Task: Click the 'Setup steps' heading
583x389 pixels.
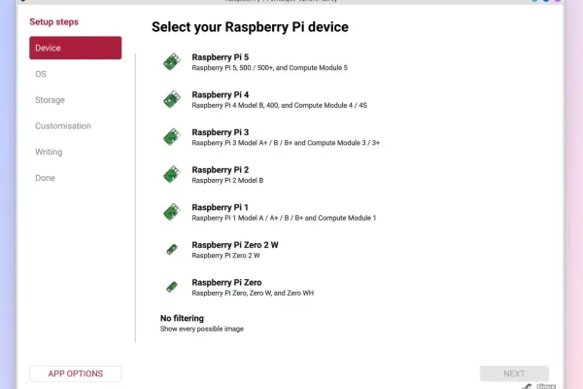Action: 53,22
